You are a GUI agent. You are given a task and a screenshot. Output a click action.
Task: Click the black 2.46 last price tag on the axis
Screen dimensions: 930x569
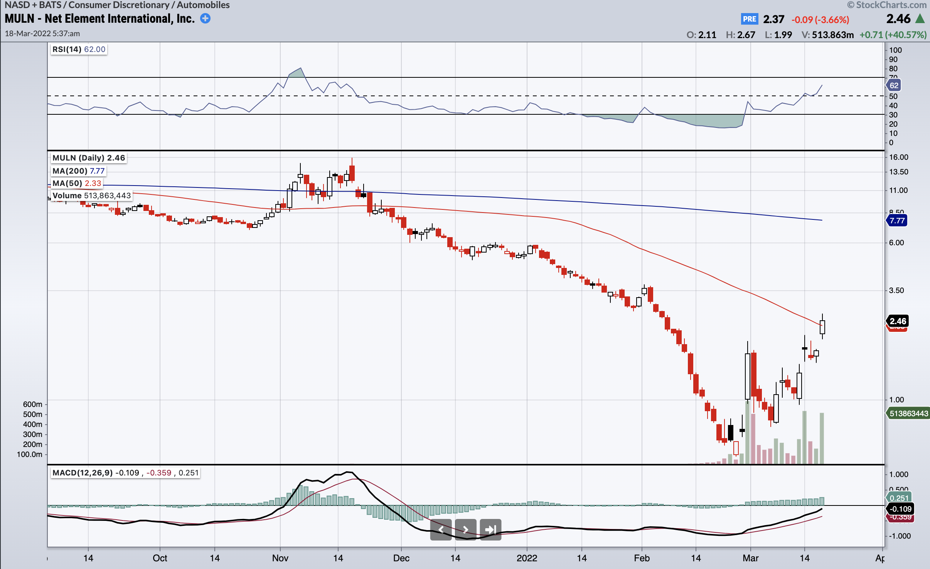coord(897,321)
